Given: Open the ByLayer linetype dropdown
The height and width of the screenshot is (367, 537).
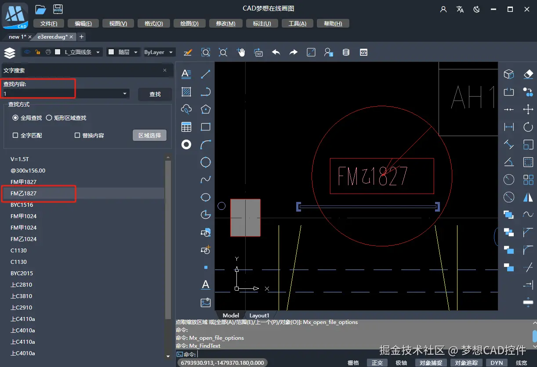Looking at the screenshot, I should click(x=159, y=52).
